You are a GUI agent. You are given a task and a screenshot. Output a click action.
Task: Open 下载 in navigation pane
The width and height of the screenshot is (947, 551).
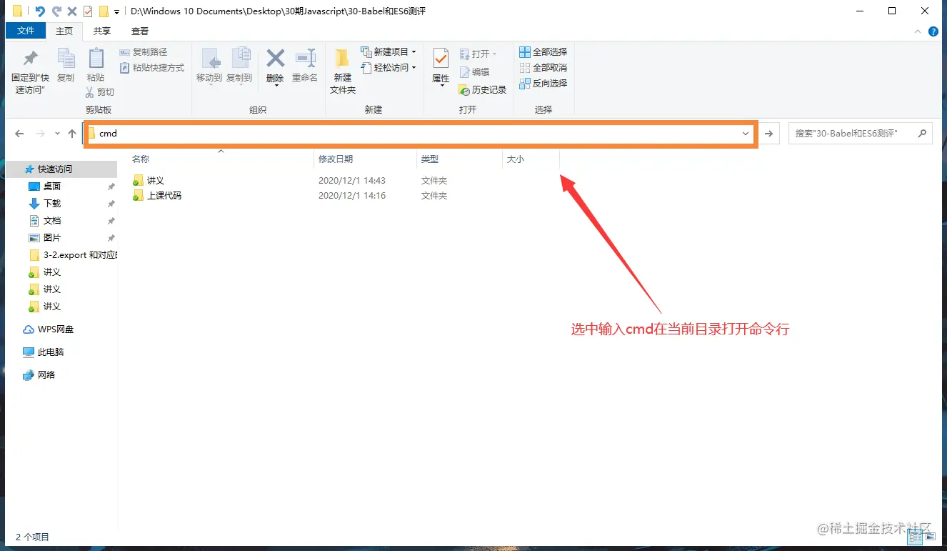click(52, 204)
